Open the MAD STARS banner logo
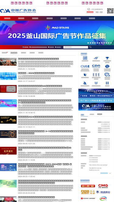The width and height of the screenshot is (114, 202). click(57, 28)
